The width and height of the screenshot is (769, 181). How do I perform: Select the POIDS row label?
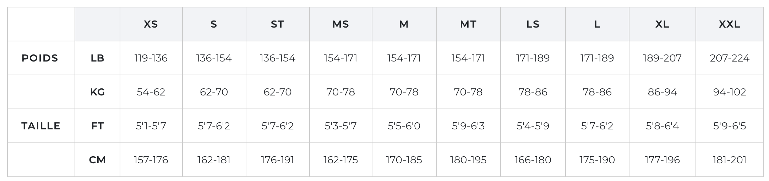[x=40, y=58]
